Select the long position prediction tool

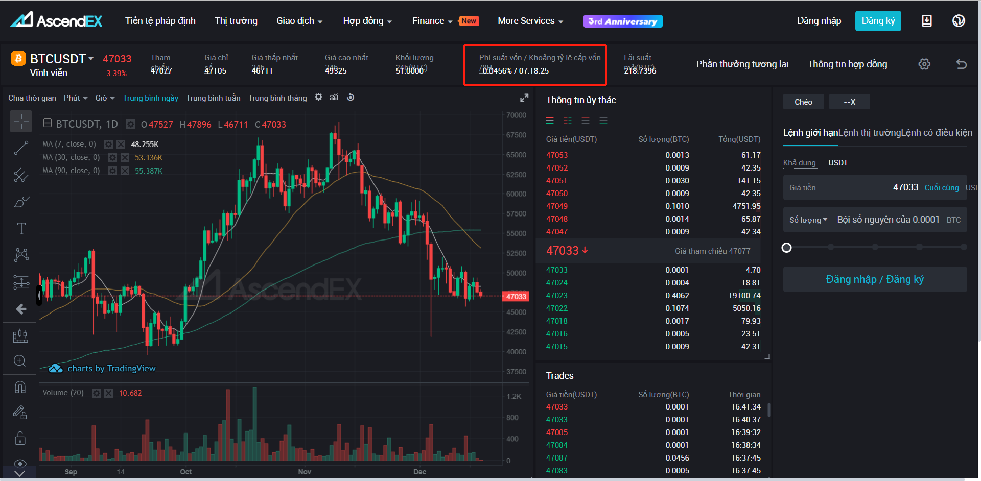(21, 282)
